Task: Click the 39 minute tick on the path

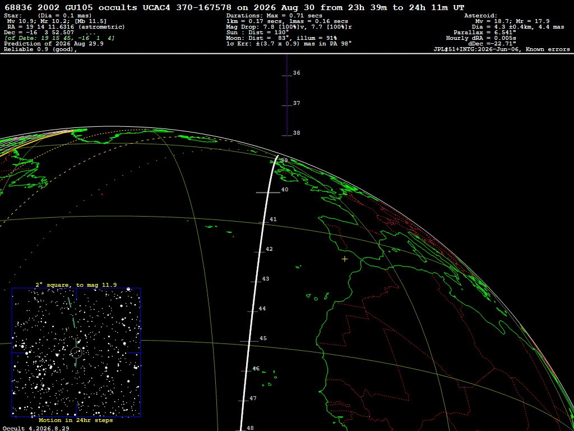Action: click(x=284, y=160)
